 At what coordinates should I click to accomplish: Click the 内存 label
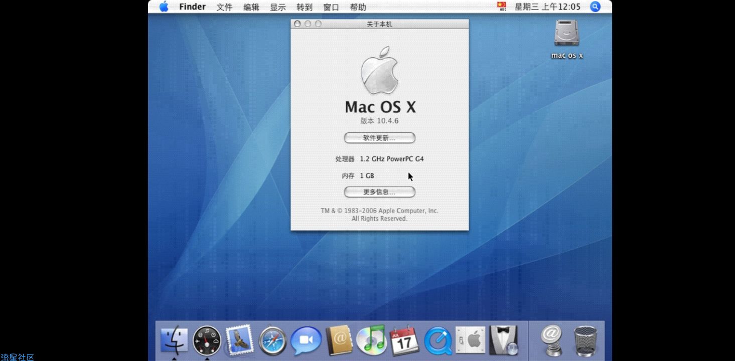click(x=348, y=176)
